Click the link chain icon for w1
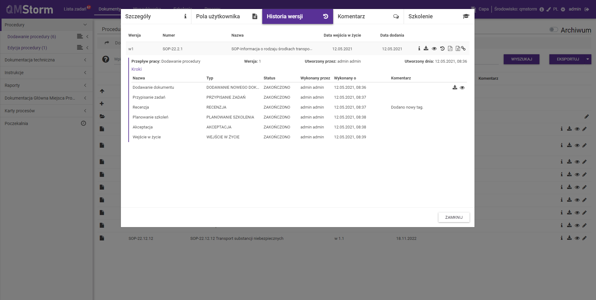 [x=464, y=48]
